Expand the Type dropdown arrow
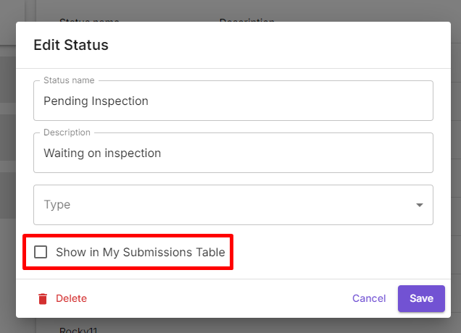This screenshot has width=461, height=333. pyautogui.click(x=419, y=205)
